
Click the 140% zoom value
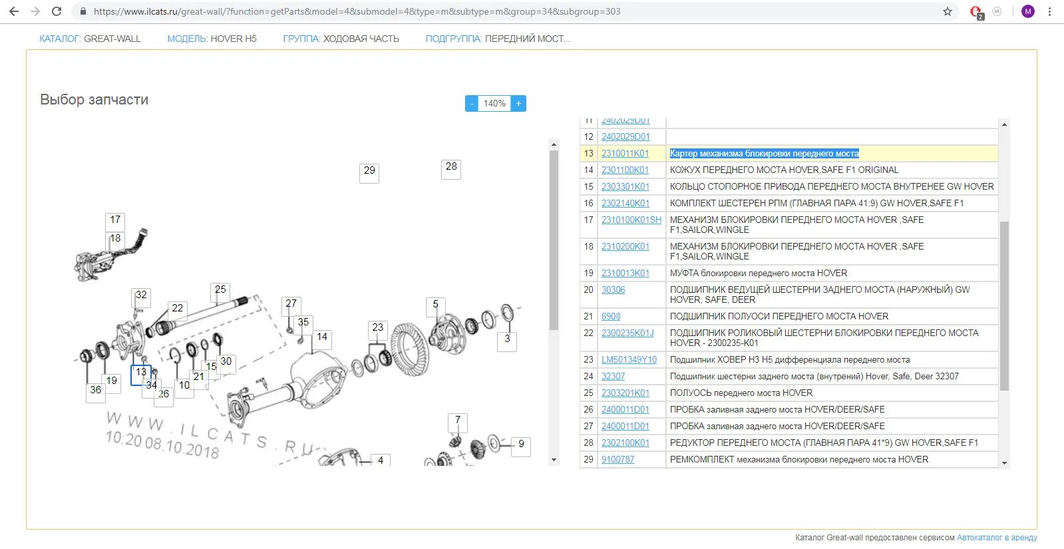pos(494,103)
